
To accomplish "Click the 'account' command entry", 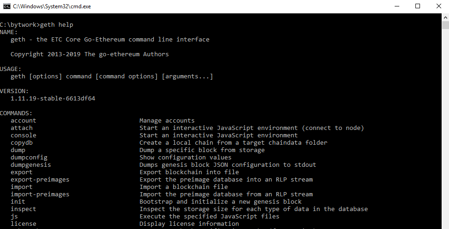I will pos(23,120).
